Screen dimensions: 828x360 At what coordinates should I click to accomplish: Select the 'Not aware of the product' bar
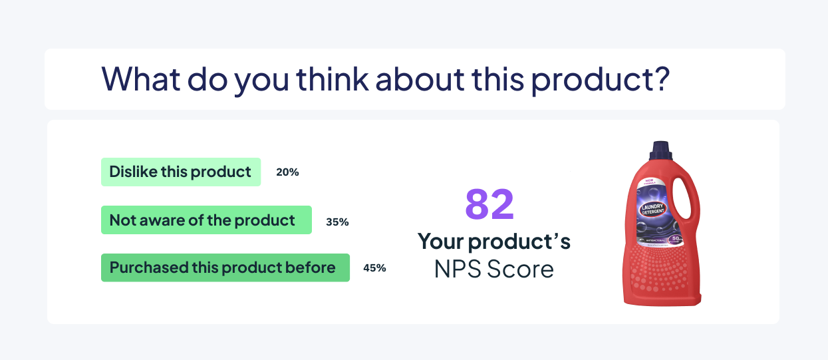click(x=206, y=220)
